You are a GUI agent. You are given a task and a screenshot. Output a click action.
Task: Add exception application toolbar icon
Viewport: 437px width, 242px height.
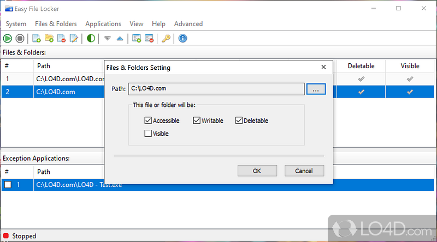point(137,38)
